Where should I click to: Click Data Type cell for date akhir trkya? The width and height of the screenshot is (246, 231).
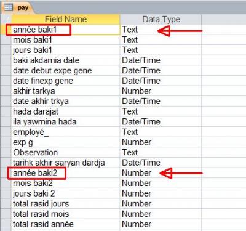[x=161, y=101]
